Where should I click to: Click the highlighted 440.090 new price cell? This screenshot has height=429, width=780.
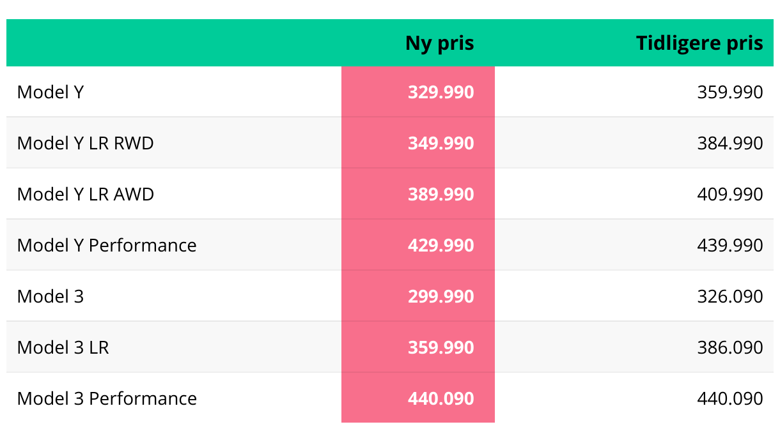coord(441,398)
